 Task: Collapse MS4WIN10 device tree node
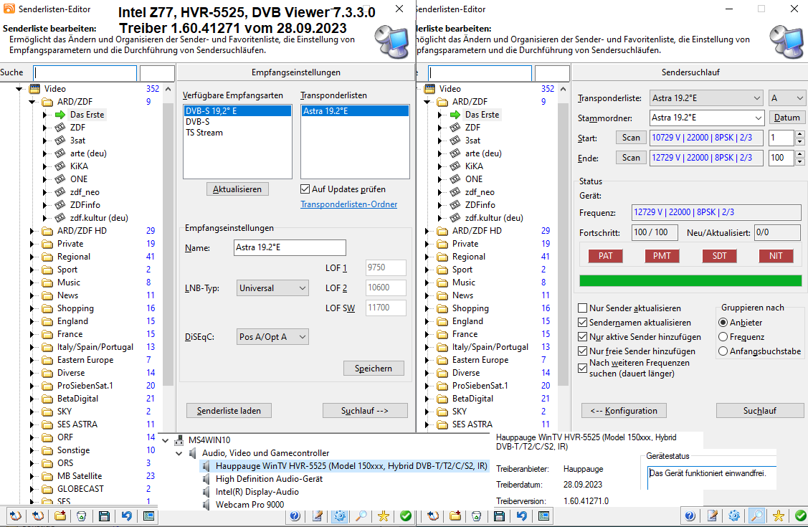click(x=166, y=440)
